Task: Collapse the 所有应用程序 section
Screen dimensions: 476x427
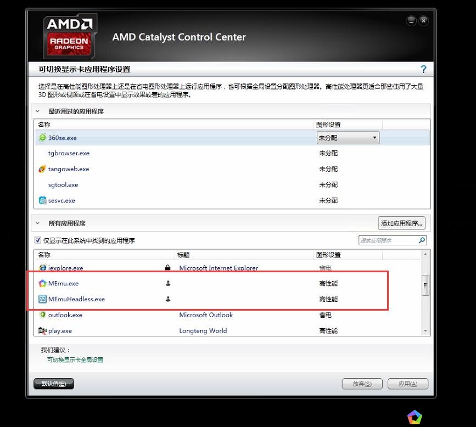Action: 38,223
